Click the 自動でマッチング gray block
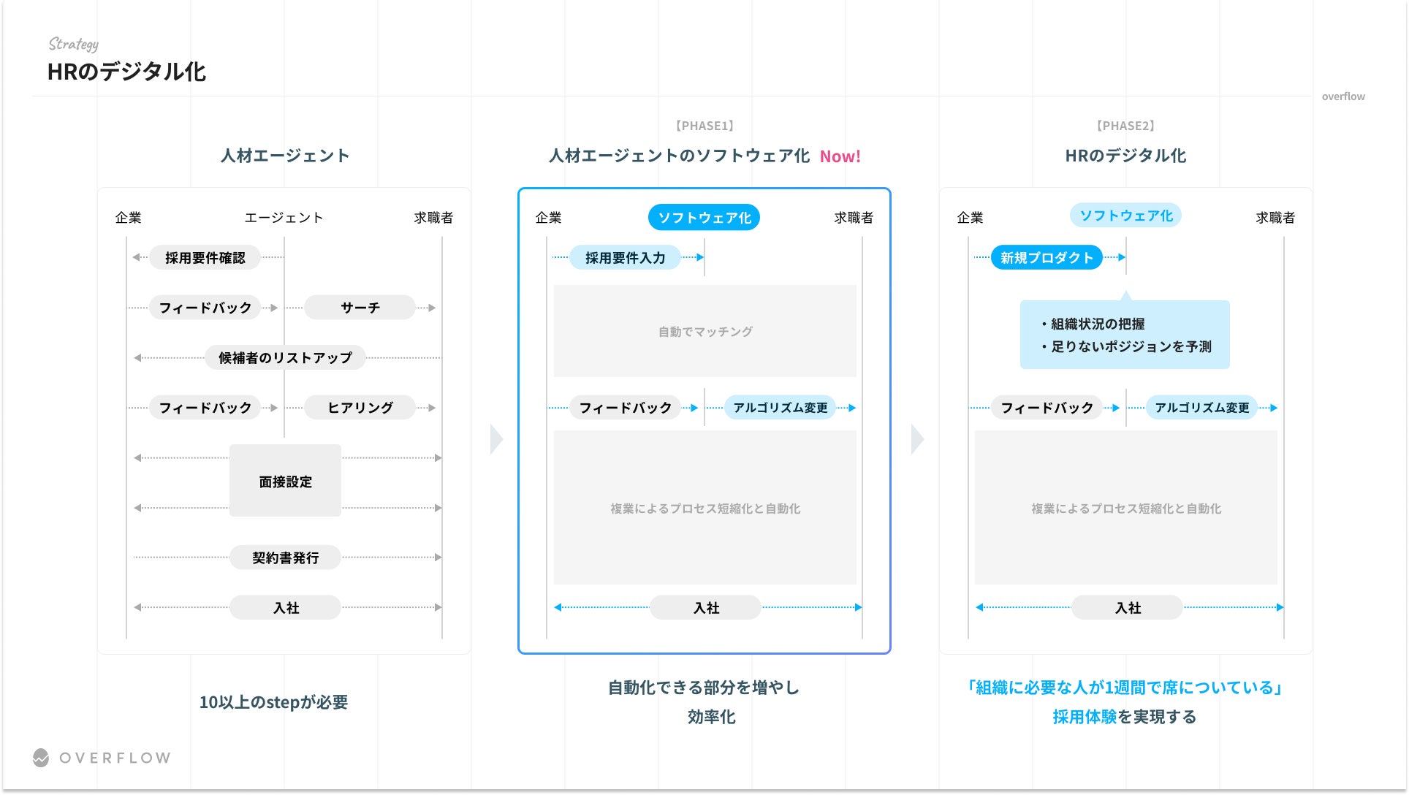1409x795 pixels. pos(704,332)
